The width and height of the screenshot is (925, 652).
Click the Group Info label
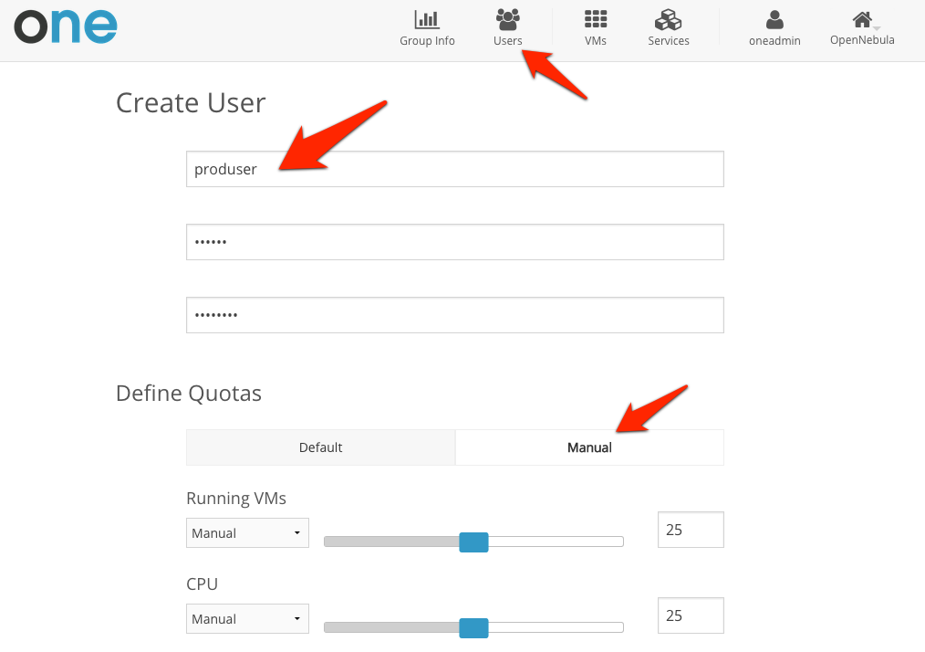tap(427, 41)
